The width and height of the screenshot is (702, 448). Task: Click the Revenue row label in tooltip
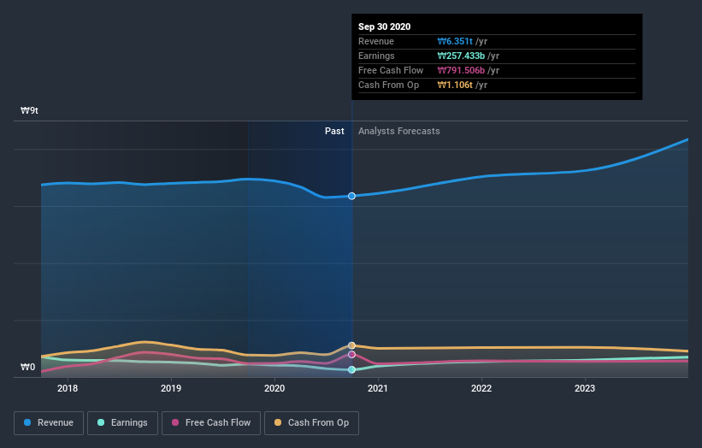(376, 41)
